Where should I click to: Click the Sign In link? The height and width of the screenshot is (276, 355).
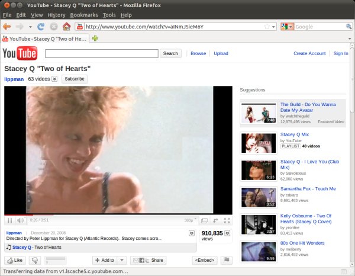pos(341,53)
